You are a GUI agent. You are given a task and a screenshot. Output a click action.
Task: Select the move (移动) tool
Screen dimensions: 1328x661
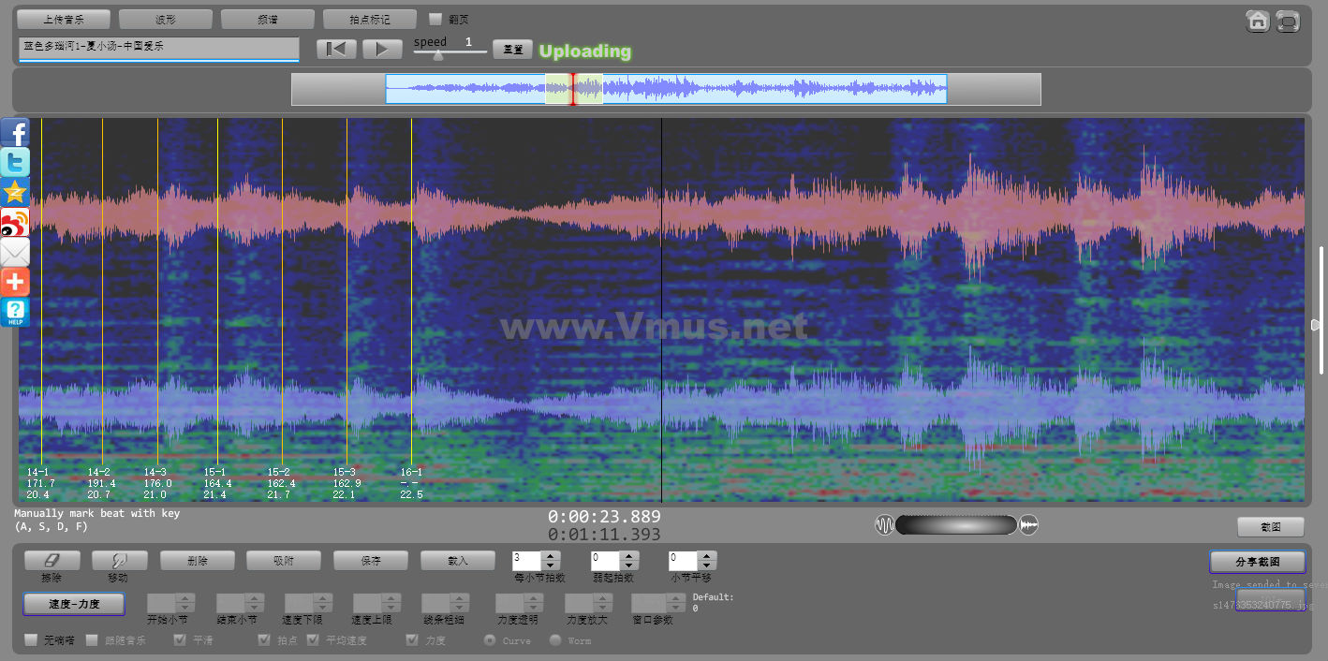[120, 561]
